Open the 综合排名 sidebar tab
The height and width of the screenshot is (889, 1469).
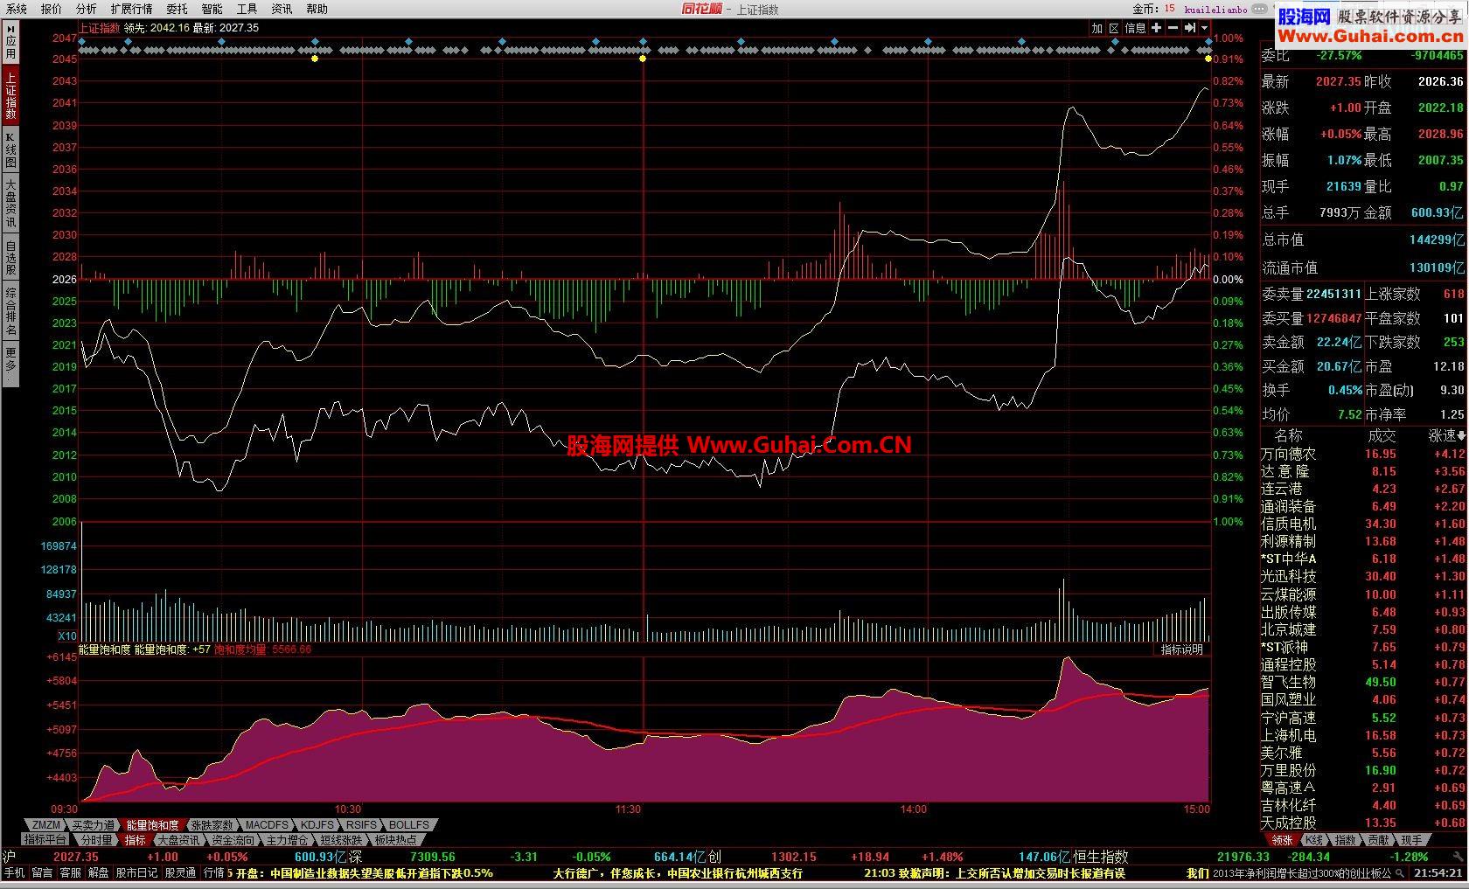coord(10,312)
